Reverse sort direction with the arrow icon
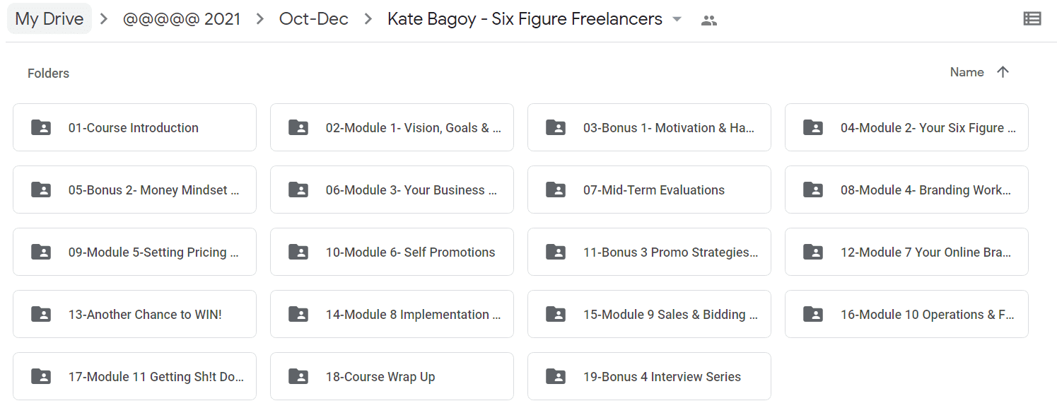The height and width of the screenshot is (413, 1057). 1003,72
